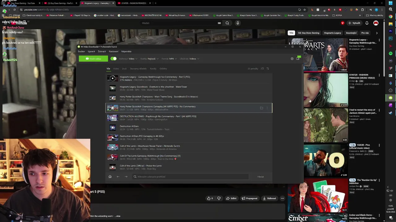Open the in-app browser panel icon with badge

pyautogui.click(x=298, y=58)
